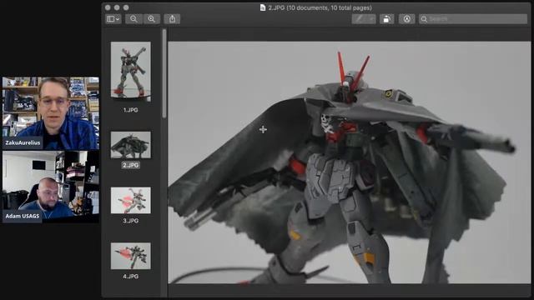Screen dimensions: 534x300
Task: Maximize the Preview window with zoom button
Action: pyautogui.click(x=126, y=7)
